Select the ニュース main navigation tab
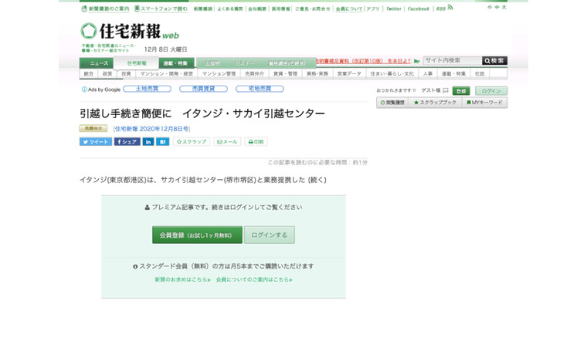The width and height of the screenshot is (587, 352). pos(99,63)
